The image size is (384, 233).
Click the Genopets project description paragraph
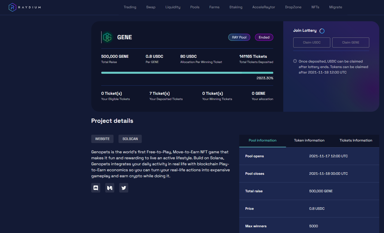tap(160, 164)
